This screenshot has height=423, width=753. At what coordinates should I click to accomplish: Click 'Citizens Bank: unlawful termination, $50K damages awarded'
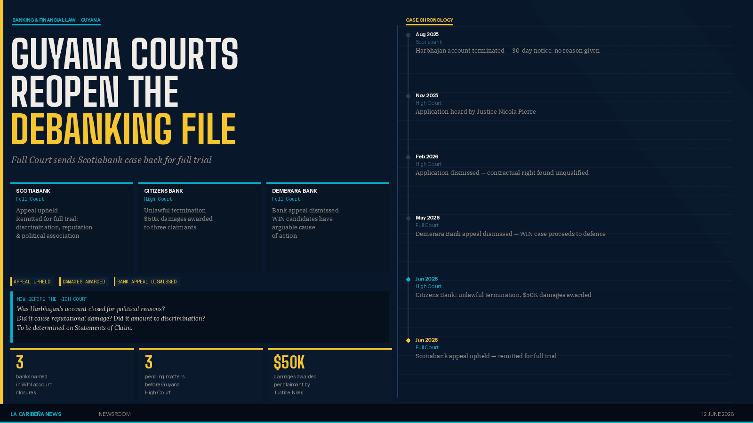tap(504, 295)
